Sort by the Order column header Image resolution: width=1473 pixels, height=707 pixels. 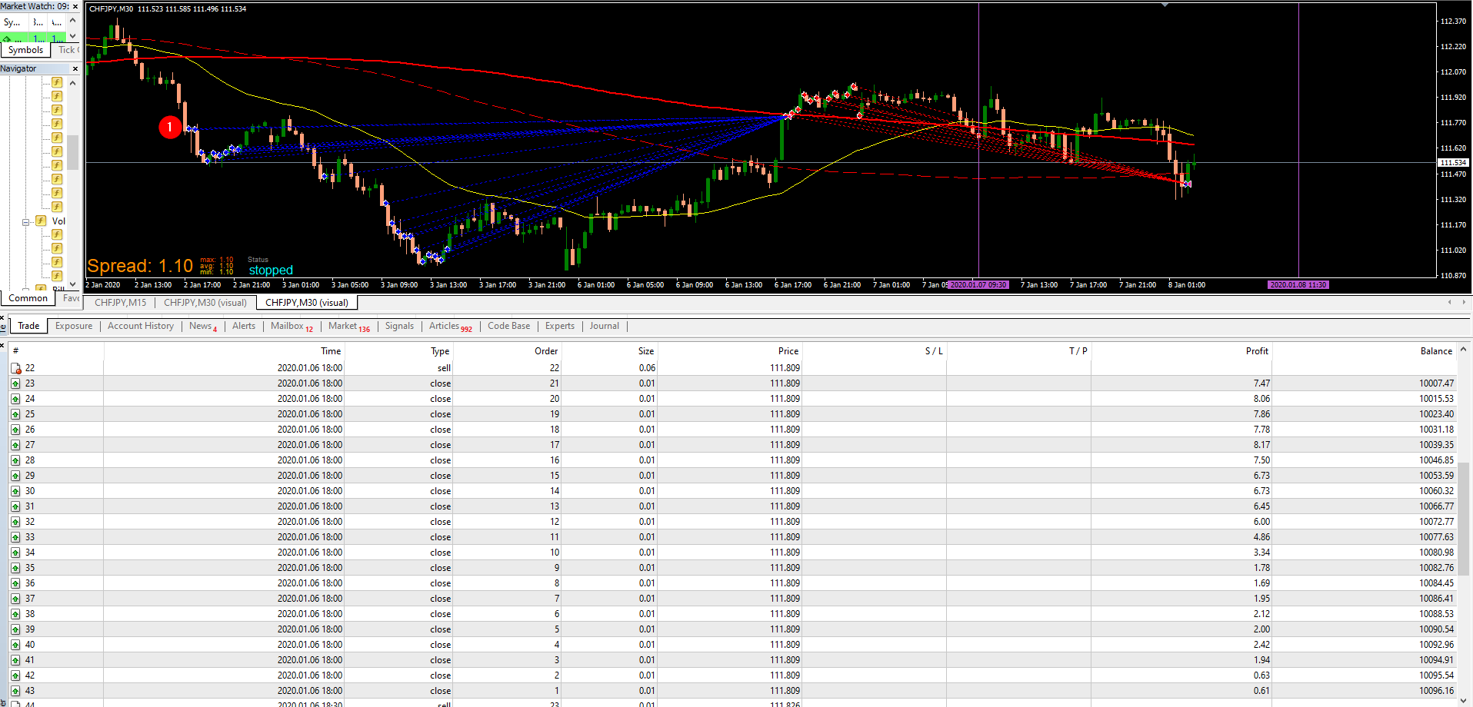pyautogui.click(x=507, y=351)
